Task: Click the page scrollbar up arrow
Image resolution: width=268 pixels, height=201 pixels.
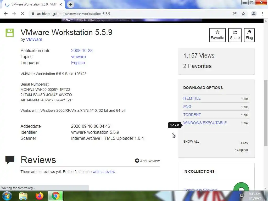Action: pyautogui.click(x=266, y=21)
